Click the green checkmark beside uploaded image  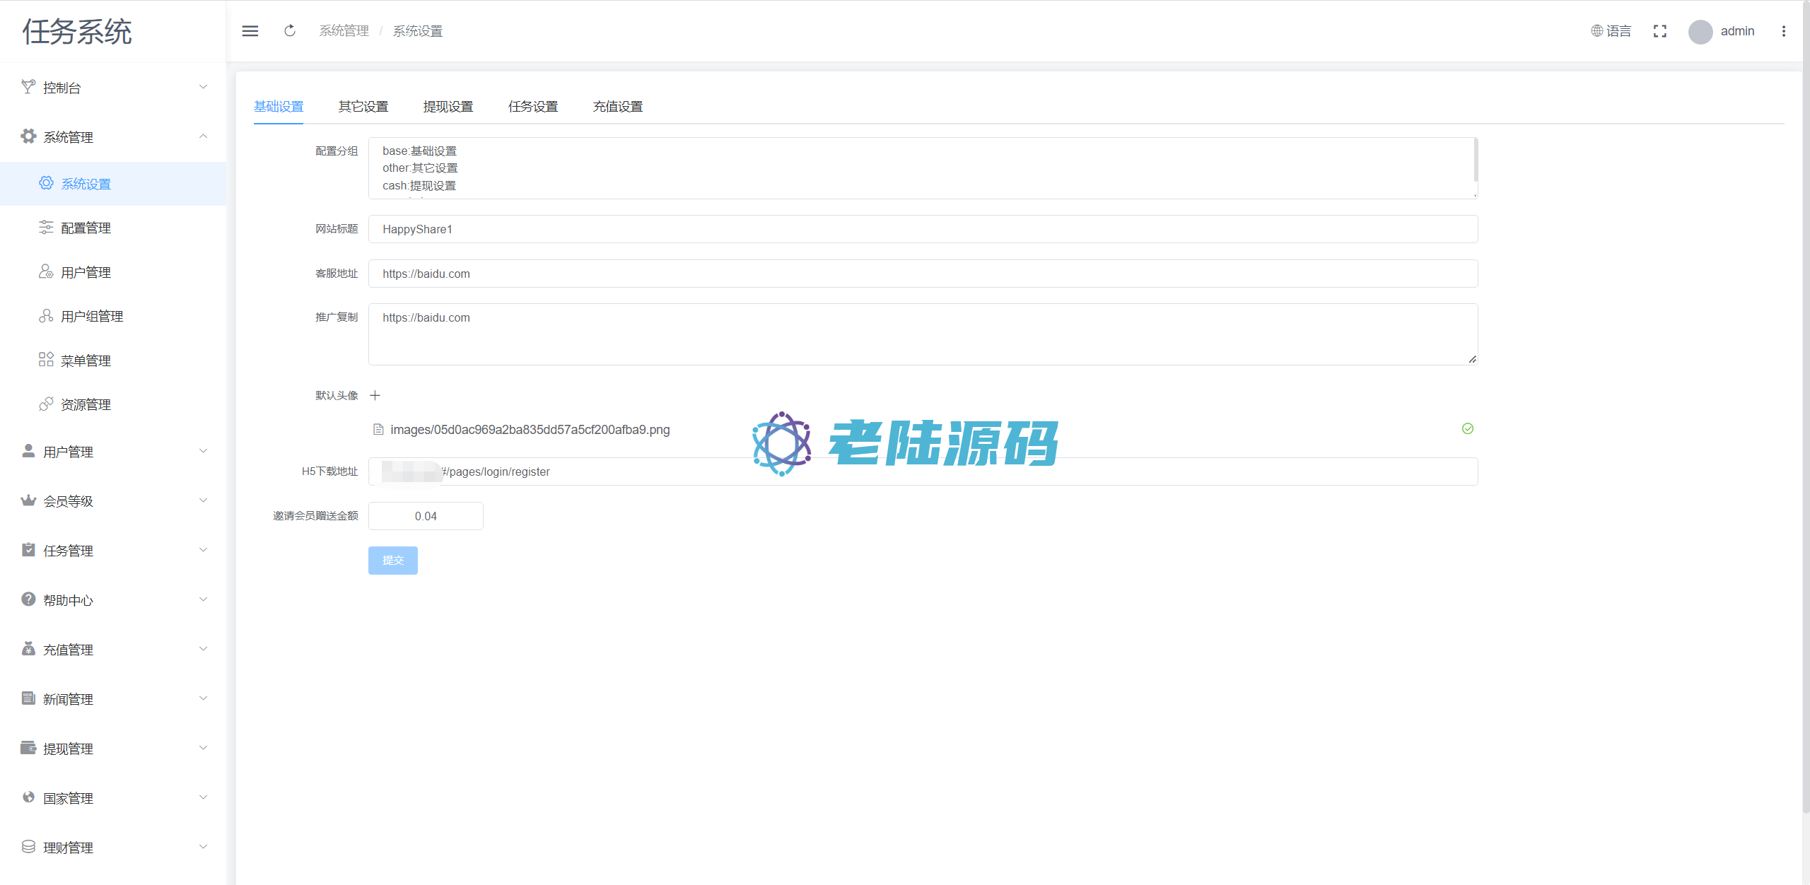tap(1468, 429)
